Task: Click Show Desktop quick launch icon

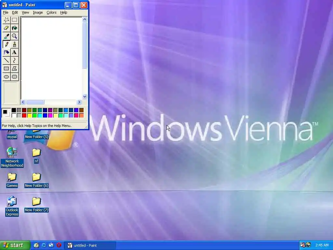Action: pyautogui.click(x=36, y=245)
